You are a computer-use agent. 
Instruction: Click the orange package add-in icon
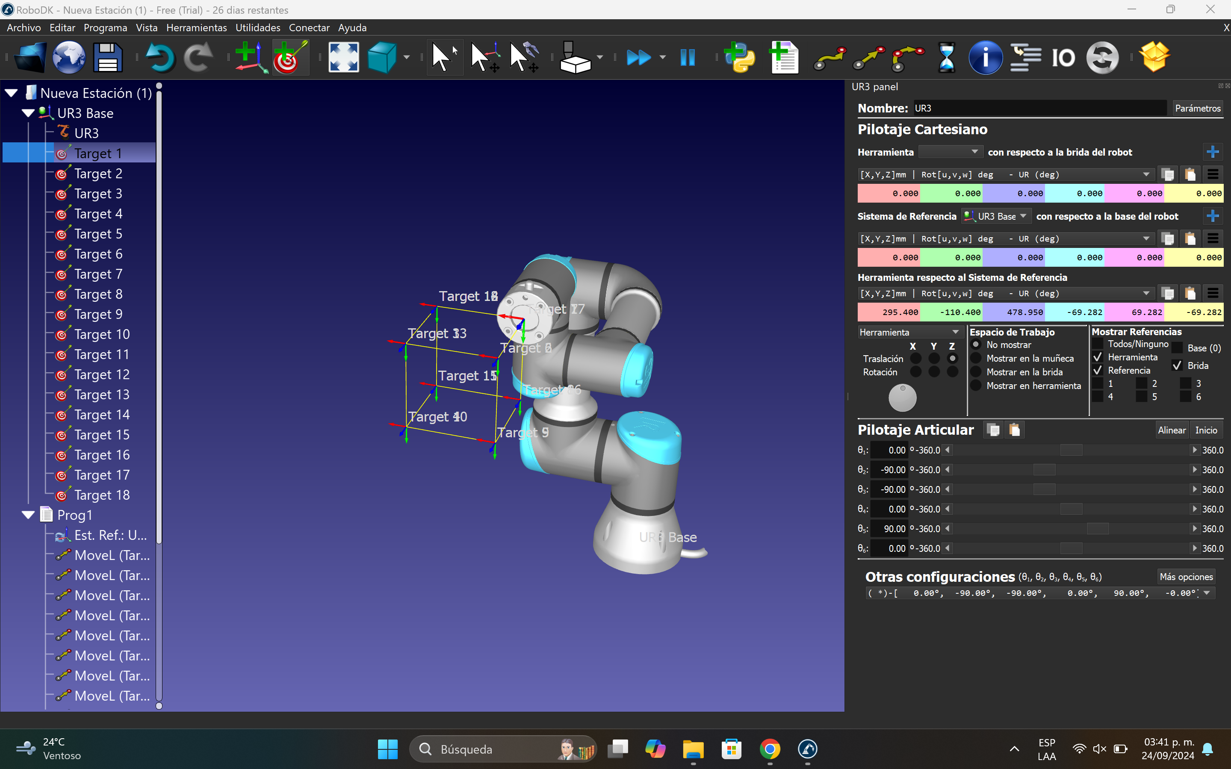click(x=1155, y=56)
